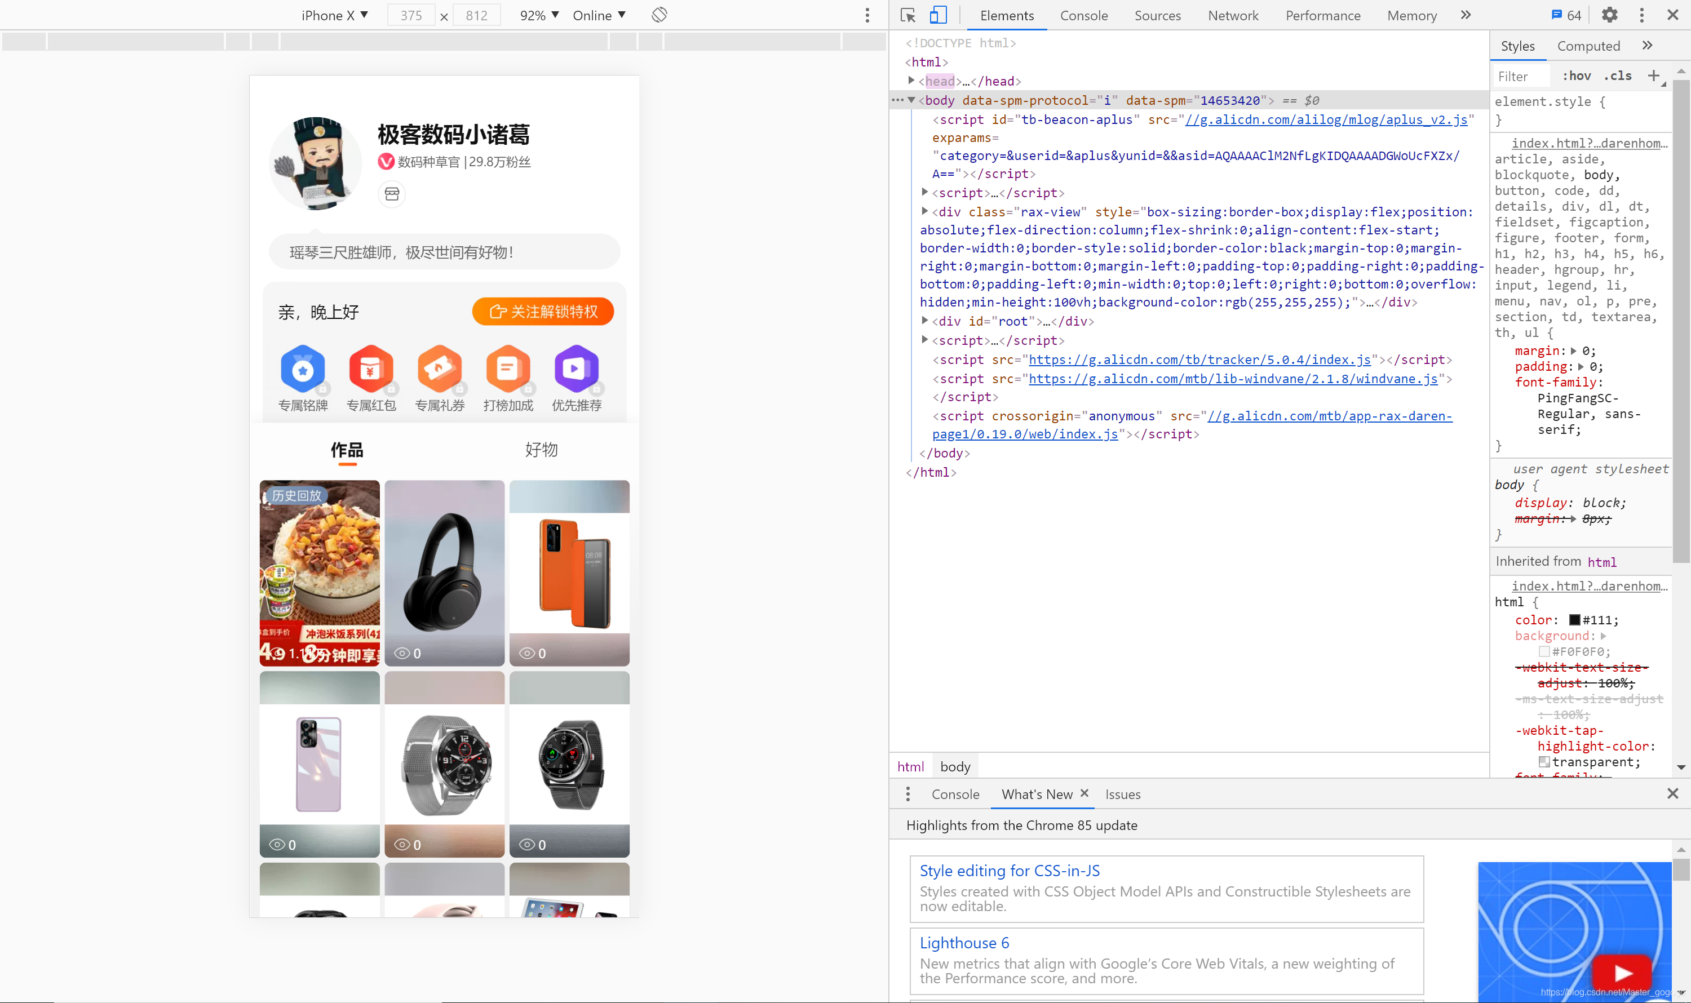Click the Styles Filter input
This screenshot has width=1691, height=1003.
point(1521,76)
